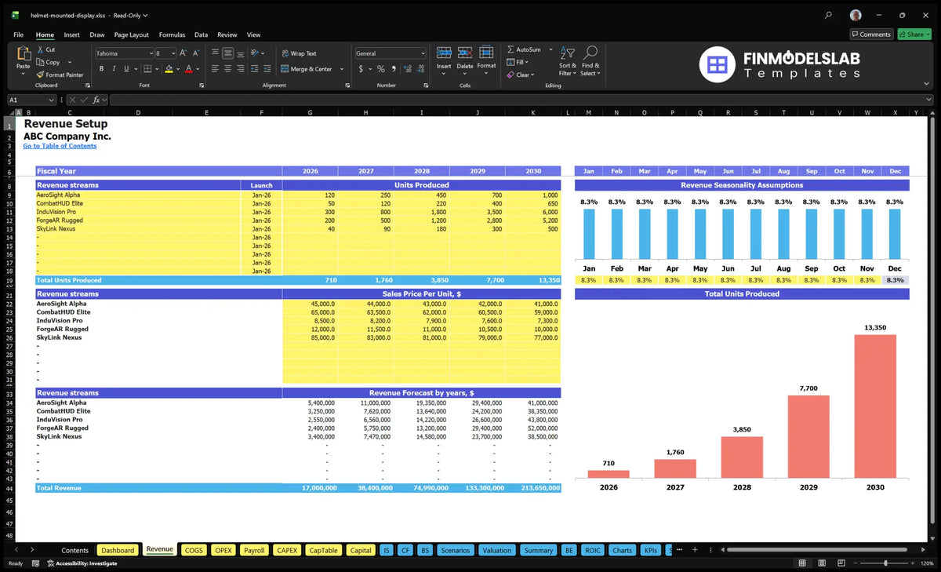Center text horizontally
The height and width of the screenshot is (572, 941).
point(228,69)
